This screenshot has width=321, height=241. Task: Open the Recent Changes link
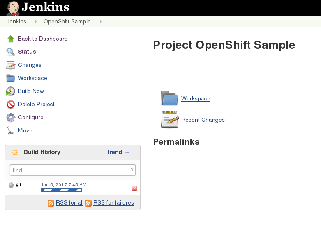pos(203,120)
